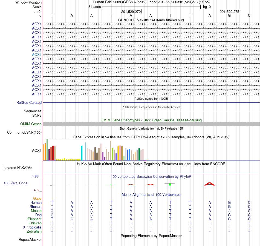Click the 4.88 PhyloP upper scale value

point(35,176)
